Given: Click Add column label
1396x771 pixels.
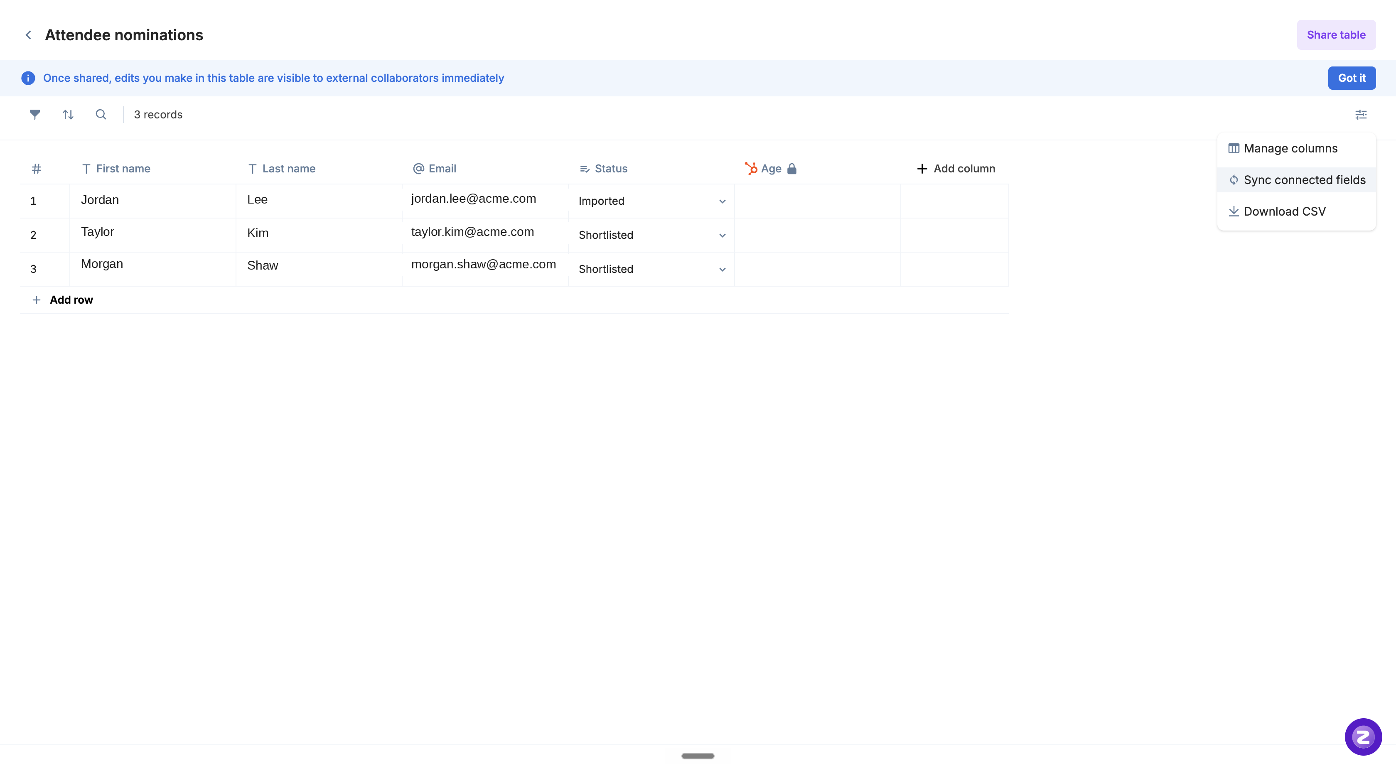Looking at the screenshot, I should (x=964, y=169).
